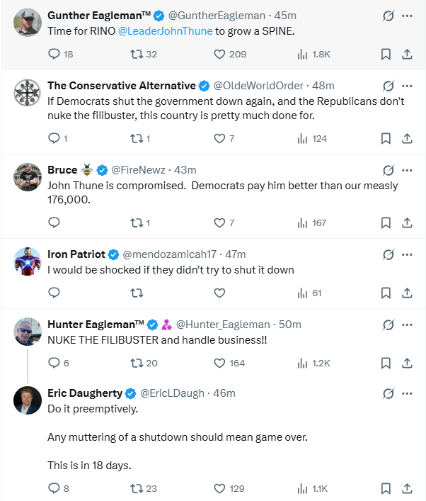
Task: Reply to Eric Daugherty's tweet
Action: 54,488
